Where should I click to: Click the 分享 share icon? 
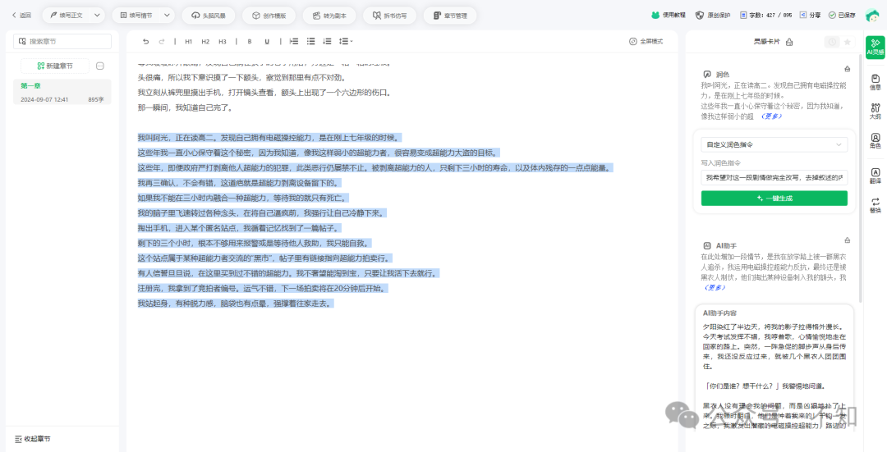[x=810, y=15]
